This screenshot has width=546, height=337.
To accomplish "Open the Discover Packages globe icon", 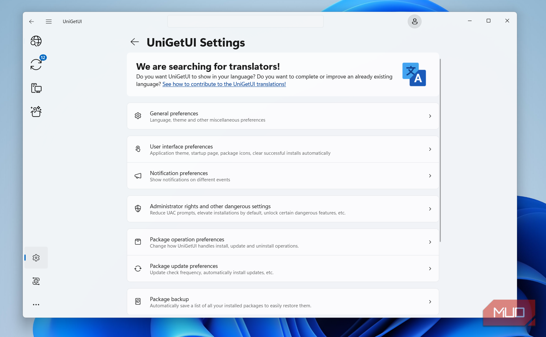I will 36,41.
